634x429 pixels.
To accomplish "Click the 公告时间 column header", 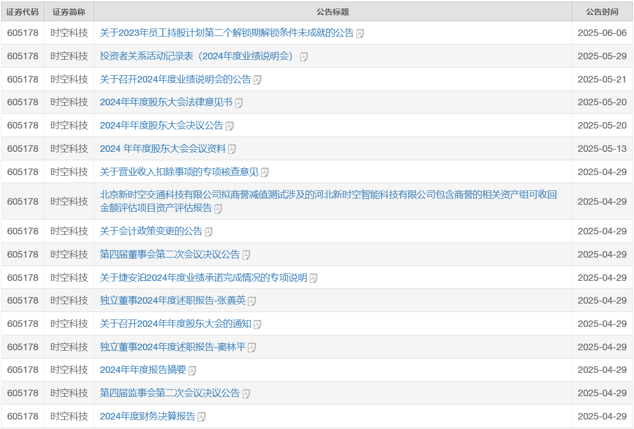I will point(602,12).
